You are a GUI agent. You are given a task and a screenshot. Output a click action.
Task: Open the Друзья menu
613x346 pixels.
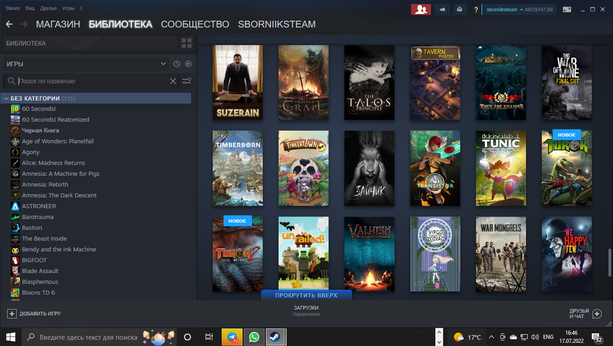click(48, 9)
